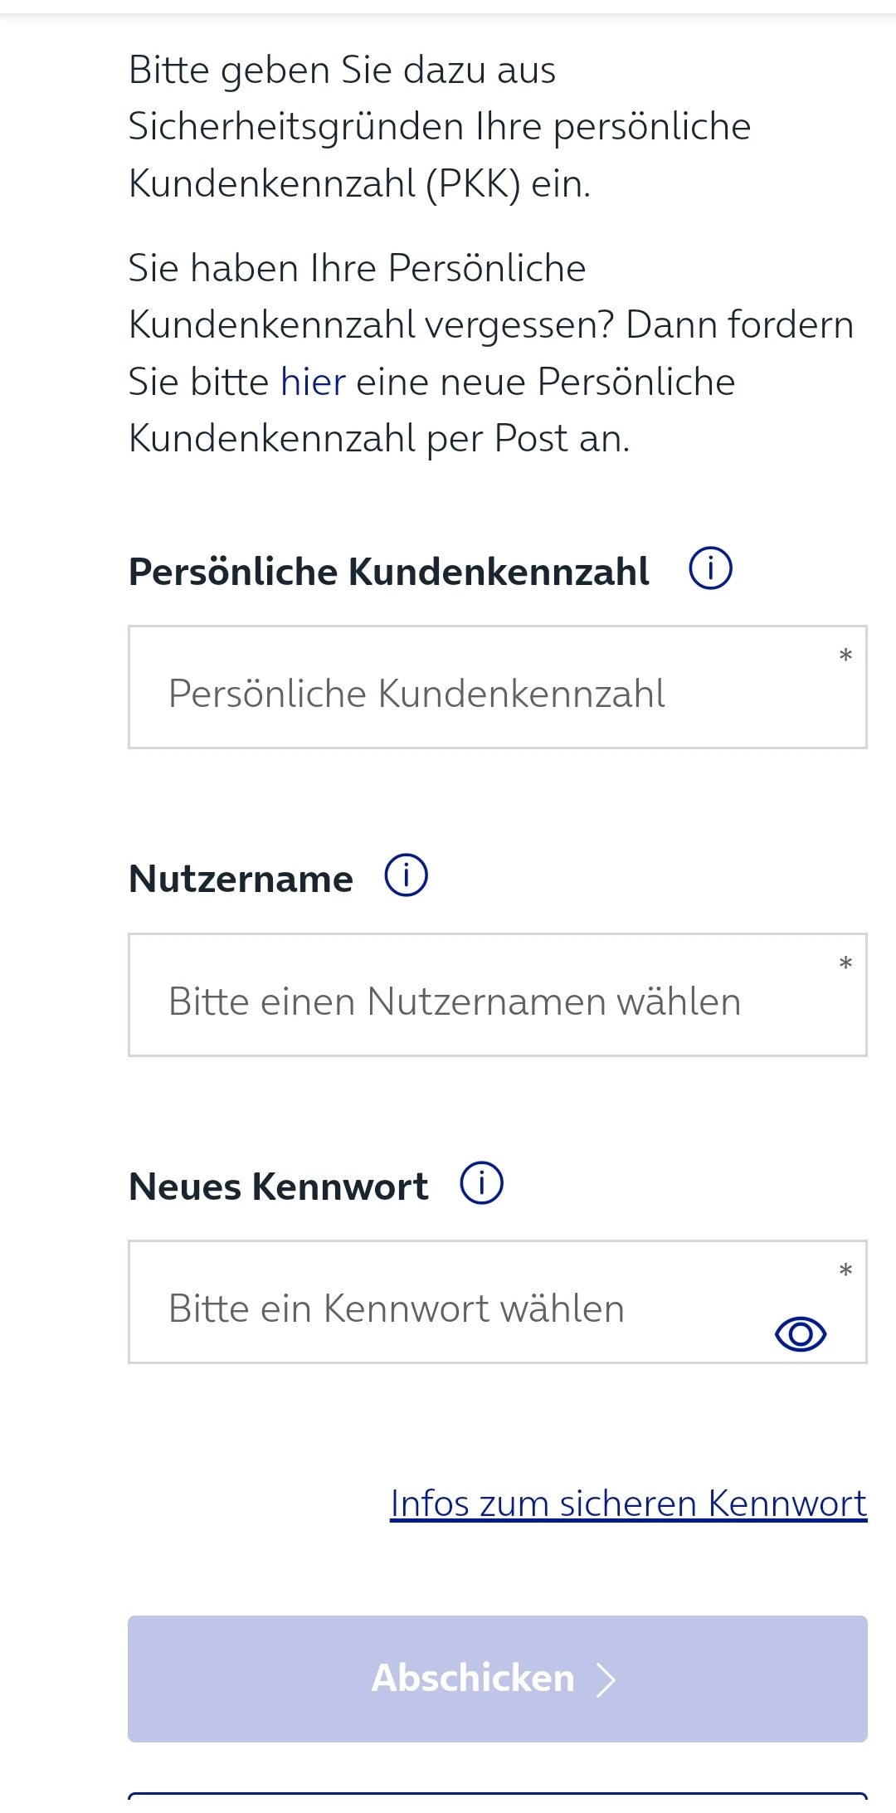Follow the "hier" link to request new PKK
The height and width of the screenshot is (1813, 896).
[x=313, y=383]
